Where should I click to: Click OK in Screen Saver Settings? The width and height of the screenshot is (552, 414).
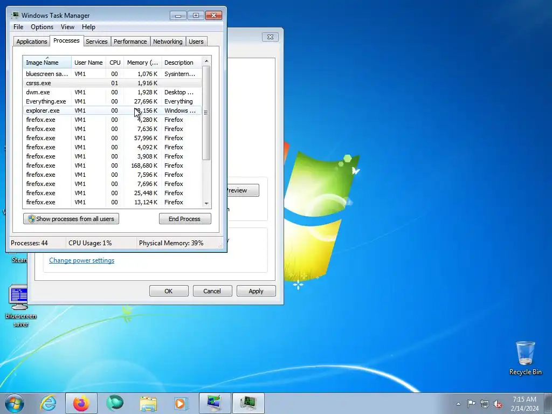pyautogui.click(x=169, y=291)
